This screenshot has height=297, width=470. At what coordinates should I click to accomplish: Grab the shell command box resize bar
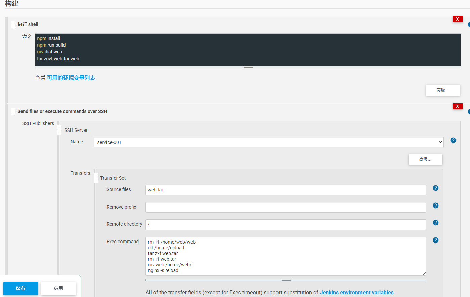tap(248, 67)
